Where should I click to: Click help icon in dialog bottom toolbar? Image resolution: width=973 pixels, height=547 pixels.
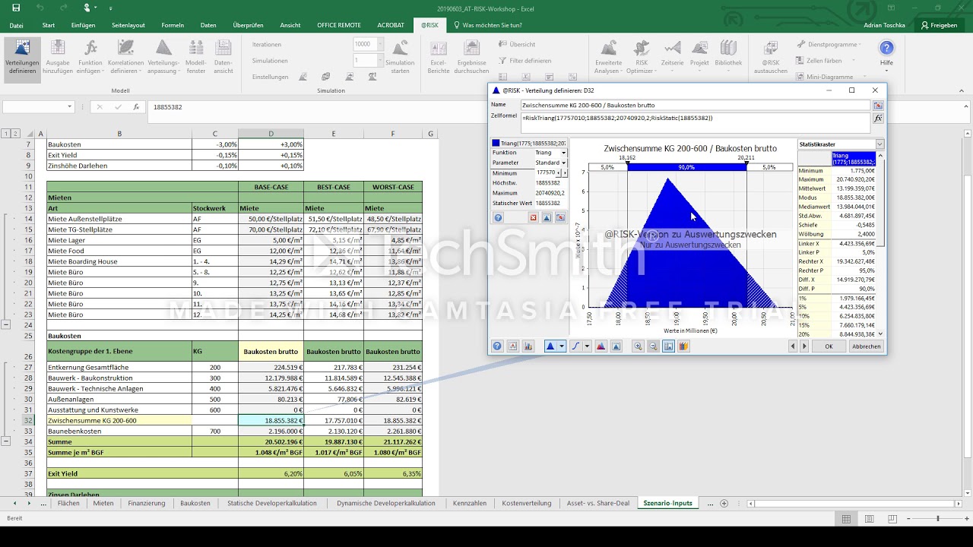point(497,346)
